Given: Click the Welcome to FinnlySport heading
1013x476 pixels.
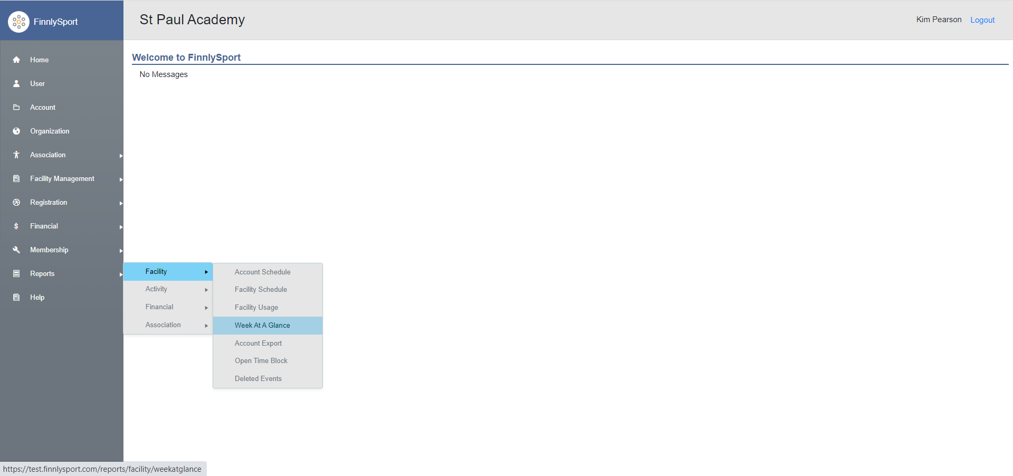Looking at the screenshot, I should point(186,58).
